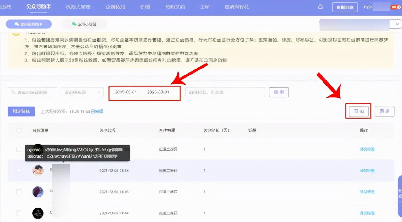
Task: Open the notification bell icon
Action: [320, 7]
